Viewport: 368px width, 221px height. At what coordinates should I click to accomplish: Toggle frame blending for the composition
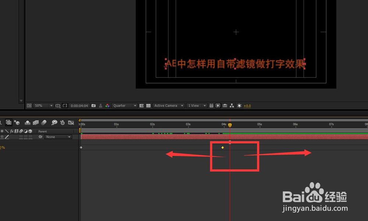point(36,122)
